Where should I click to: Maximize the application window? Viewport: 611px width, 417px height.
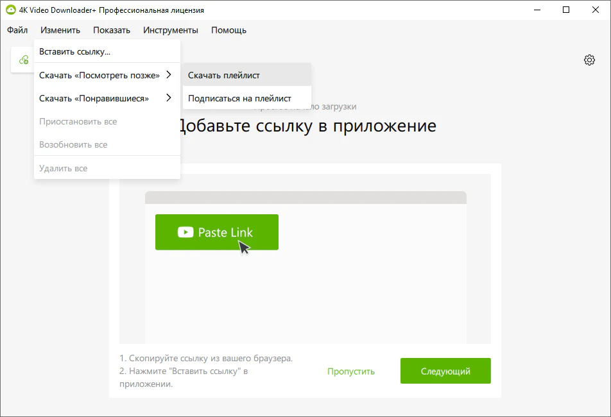(566, 10)
